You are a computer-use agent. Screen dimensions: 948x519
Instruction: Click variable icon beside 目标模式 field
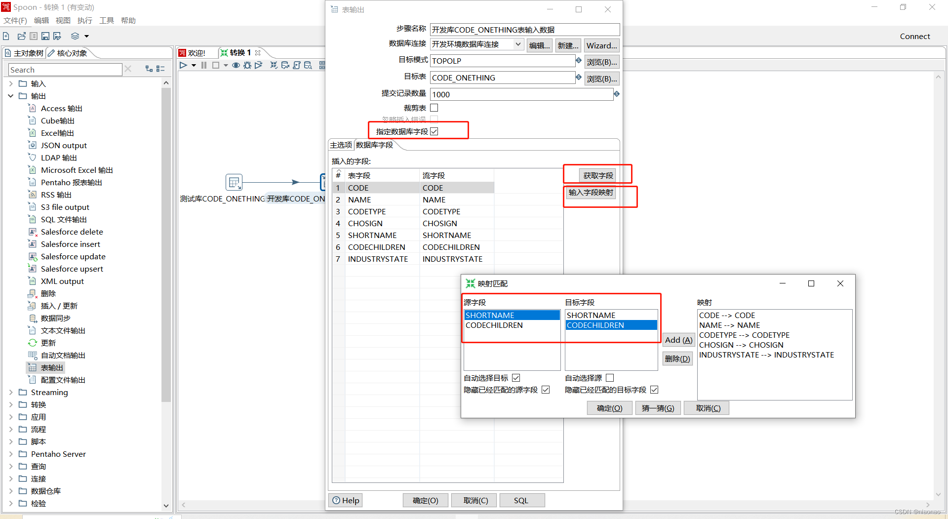click(579, 60)
